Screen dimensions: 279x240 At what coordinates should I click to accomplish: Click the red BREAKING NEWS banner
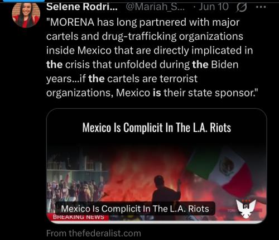point(78,217)
